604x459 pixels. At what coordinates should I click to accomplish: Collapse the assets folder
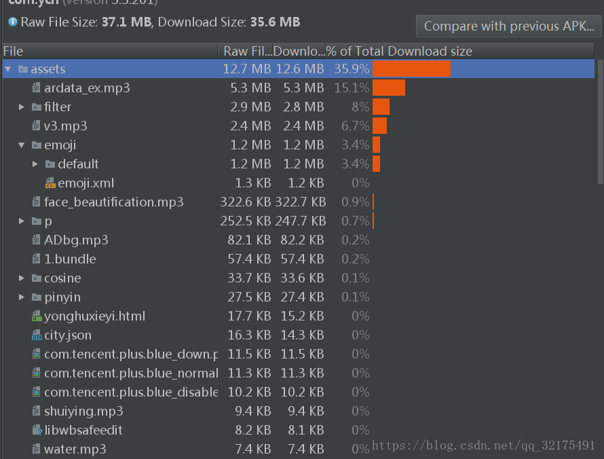7,69
